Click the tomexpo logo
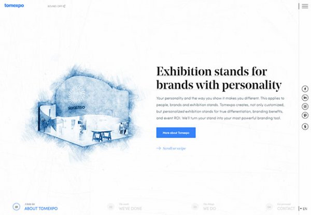This screenshot has height=215, width=311. tap(14, 6)
